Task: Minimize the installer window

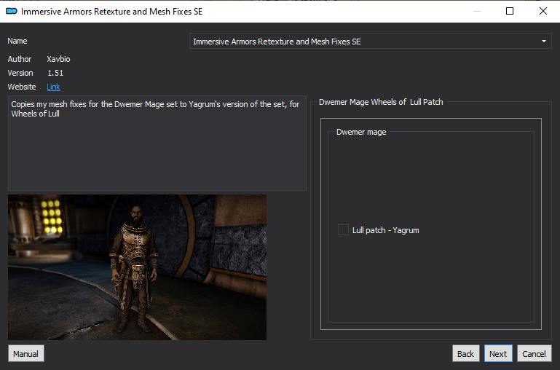Action: point(476,11)
